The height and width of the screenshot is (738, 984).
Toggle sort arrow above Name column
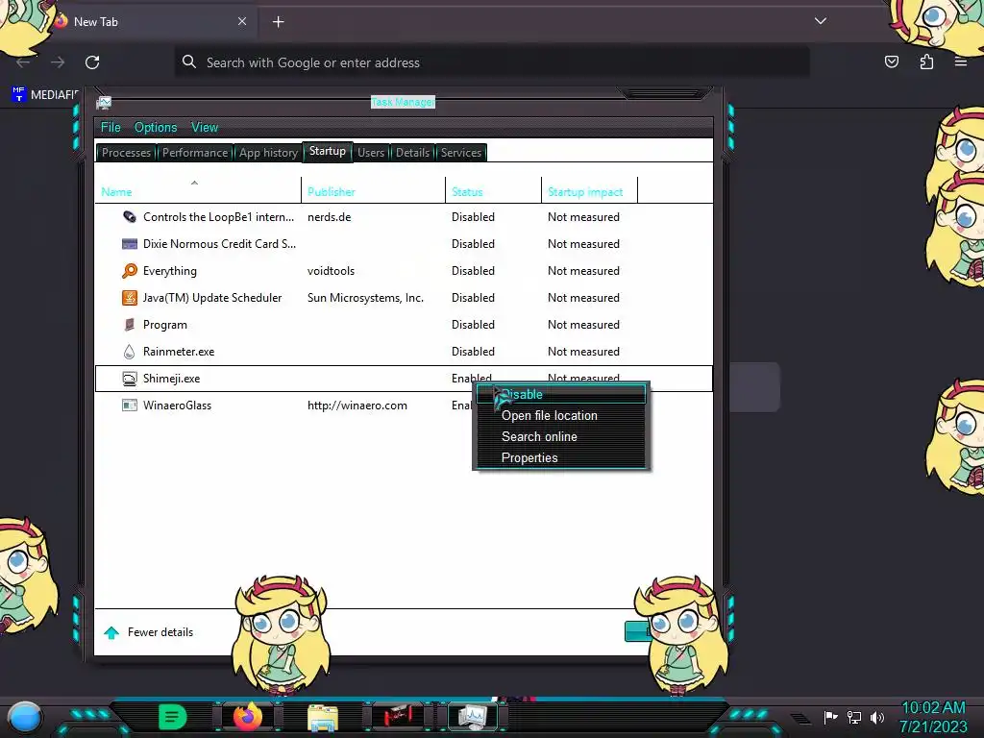[x=194, y=183]
